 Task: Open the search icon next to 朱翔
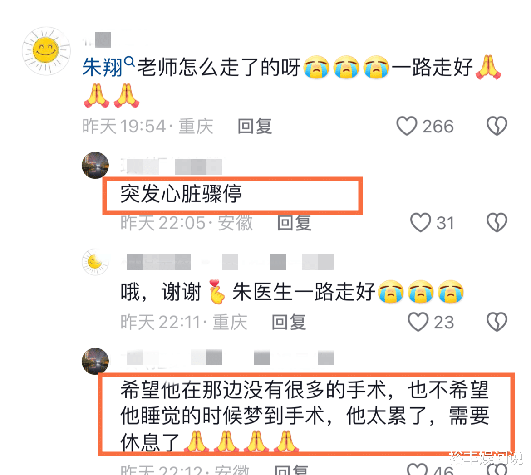pyautogui.click(x=129, y=62)
